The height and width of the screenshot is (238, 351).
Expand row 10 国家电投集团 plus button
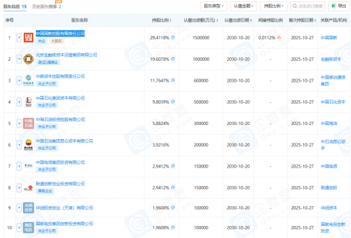(x=19, y=227)
